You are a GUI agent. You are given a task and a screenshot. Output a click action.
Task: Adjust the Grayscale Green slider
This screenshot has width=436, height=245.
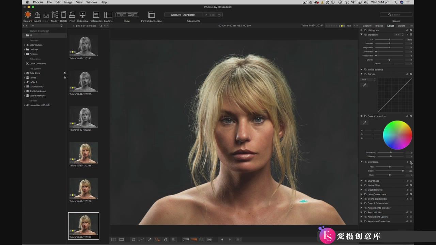pos(389,171)
